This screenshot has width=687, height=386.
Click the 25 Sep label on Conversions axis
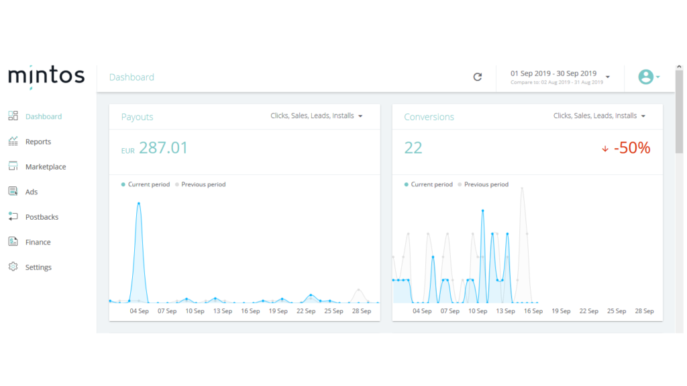617,311
